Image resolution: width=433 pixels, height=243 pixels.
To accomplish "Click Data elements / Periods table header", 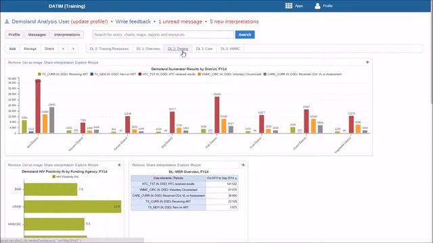I will (168, 178).
